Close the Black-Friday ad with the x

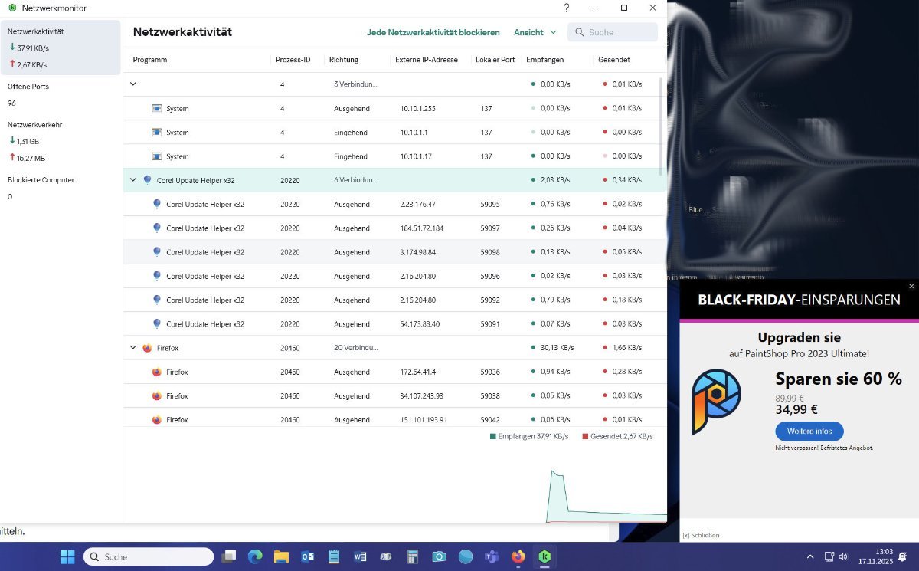point(911,286)
